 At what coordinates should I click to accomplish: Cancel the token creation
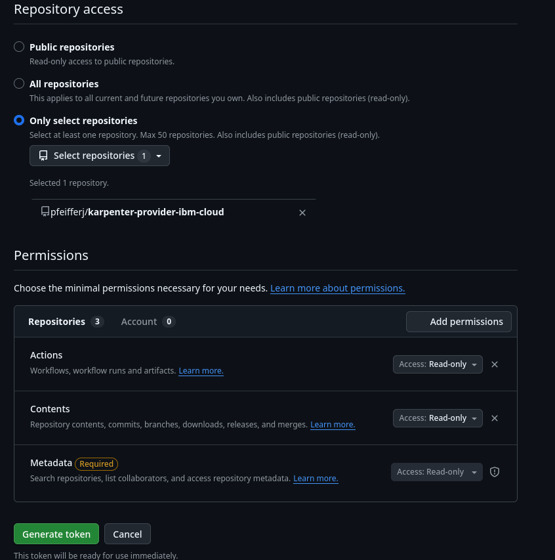(x=127, y=534)
